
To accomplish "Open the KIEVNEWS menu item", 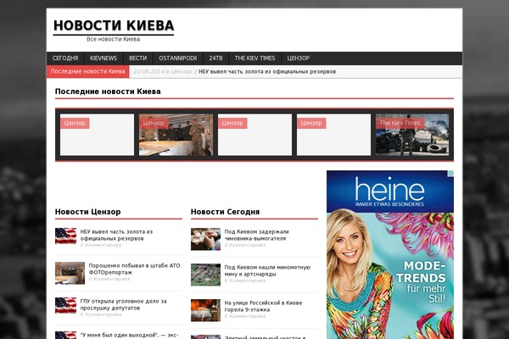I will 103,58.
